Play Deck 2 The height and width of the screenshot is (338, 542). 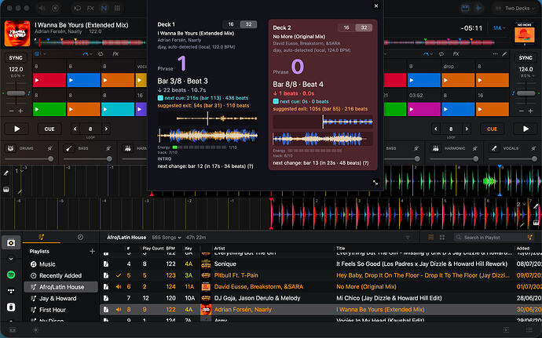pos(526,129)
